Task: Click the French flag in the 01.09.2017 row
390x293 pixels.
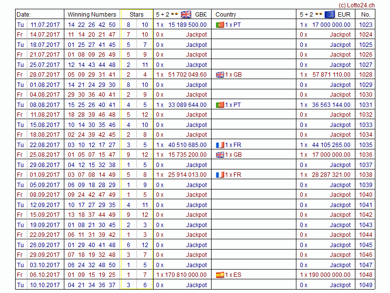Action: point(219,175)
